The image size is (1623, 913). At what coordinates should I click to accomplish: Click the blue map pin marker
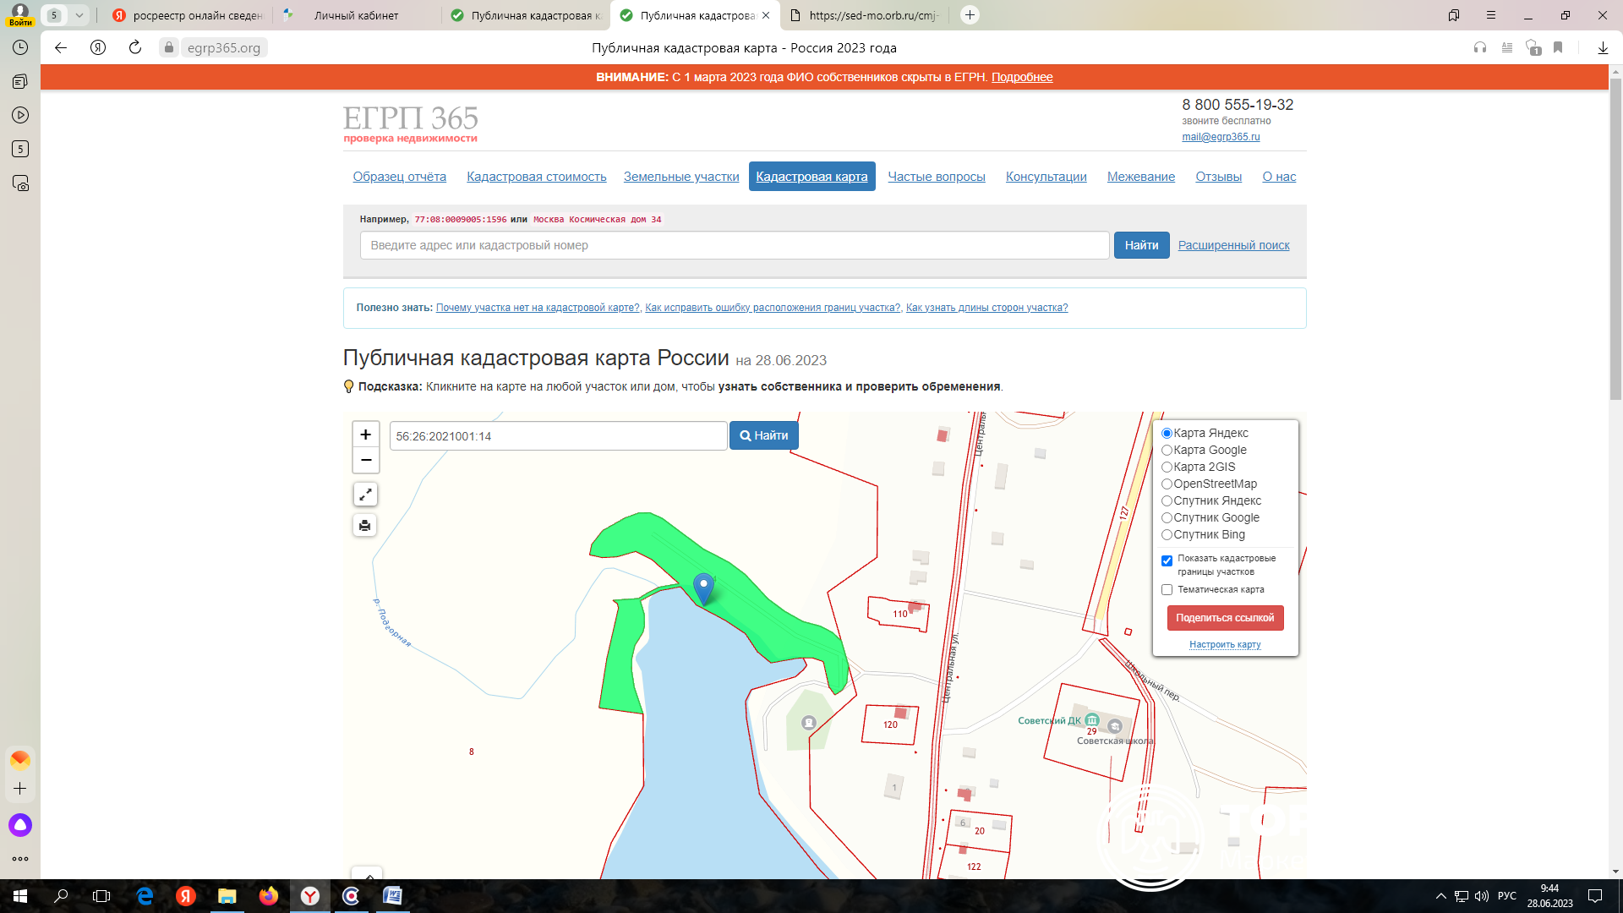703,587
